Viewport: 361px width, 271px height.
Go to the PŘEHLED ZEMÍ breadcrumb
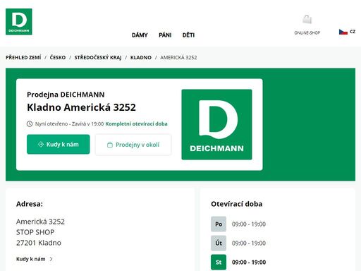[23, 57]
